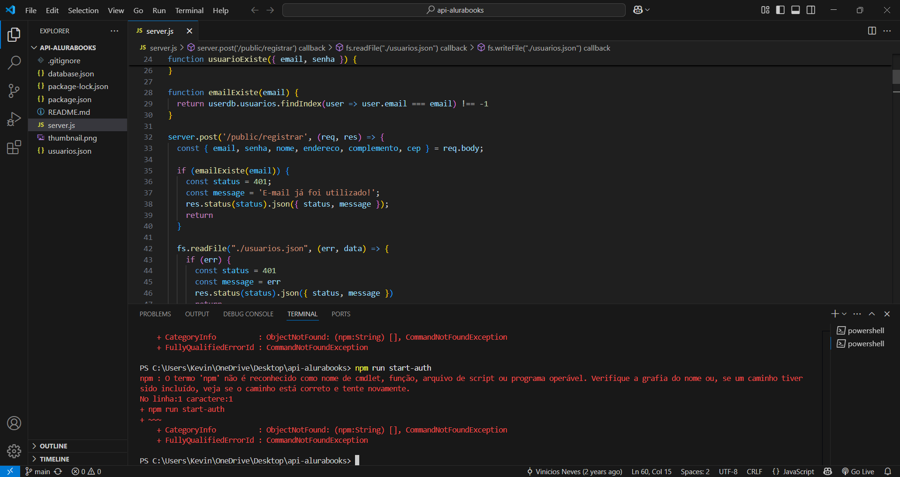The image size is (900, 477).
Task: Click the editor vertical scrollbar thumb
Action: (x=896, y=76)
